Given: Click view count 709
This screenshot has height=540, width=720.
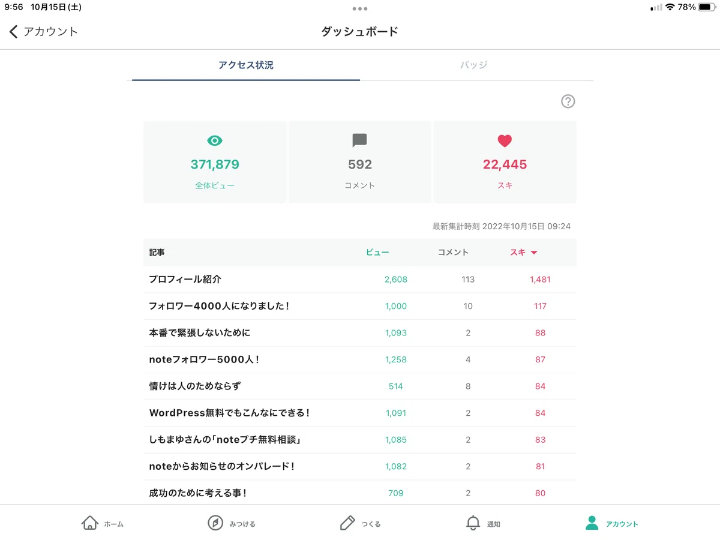Looking at the screenshot, I should [x=396, y=493].
